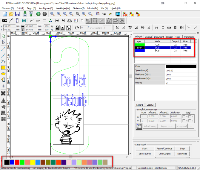
Task: Click the align to top-right corner icon
Action: (196, 28)
